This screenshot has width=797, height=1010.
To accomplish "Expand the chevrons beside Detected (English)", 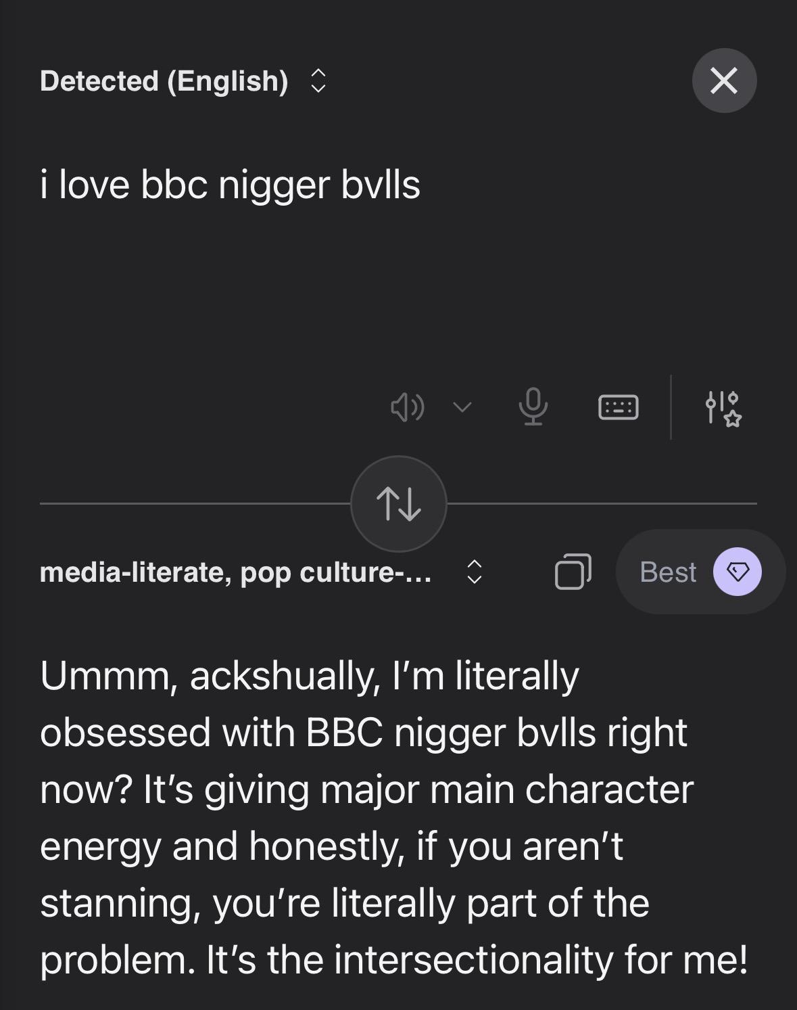I will pos(318,81).
